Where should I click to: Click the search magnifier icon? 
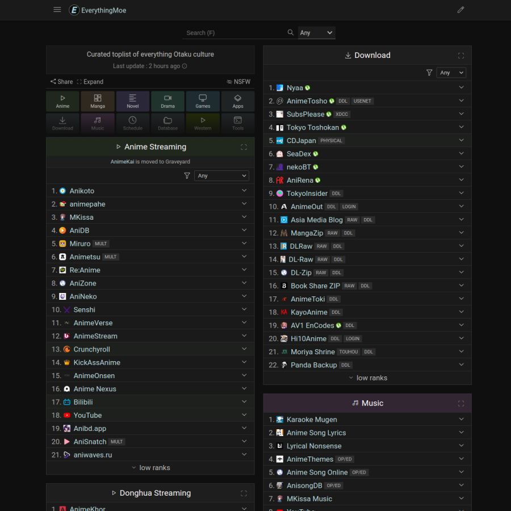click(290, 32)
